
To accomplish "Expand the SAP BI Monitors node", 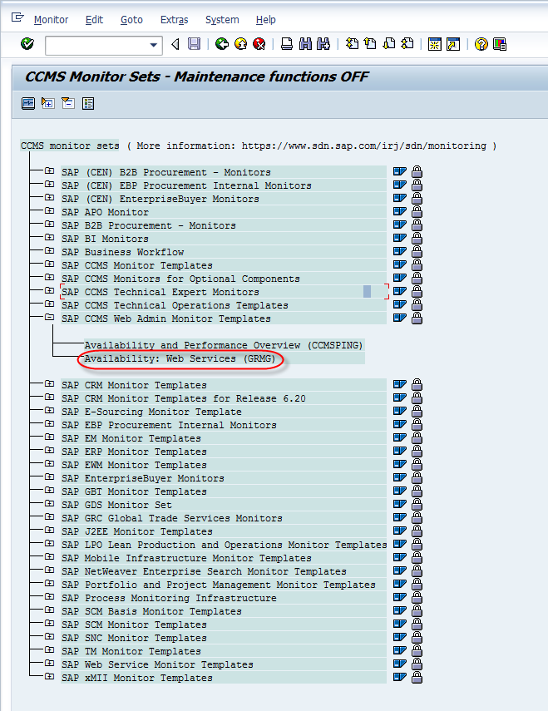I will (49, 237).
